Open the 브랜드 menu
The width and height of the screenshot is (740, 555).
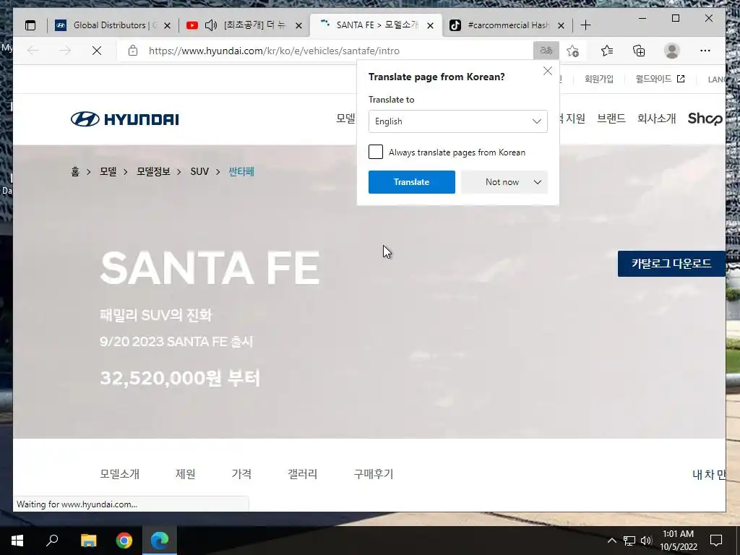point(611,119)
